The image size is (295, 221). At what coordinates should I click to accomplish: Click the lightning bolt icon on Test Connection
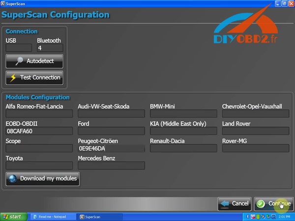pos(13,78)
